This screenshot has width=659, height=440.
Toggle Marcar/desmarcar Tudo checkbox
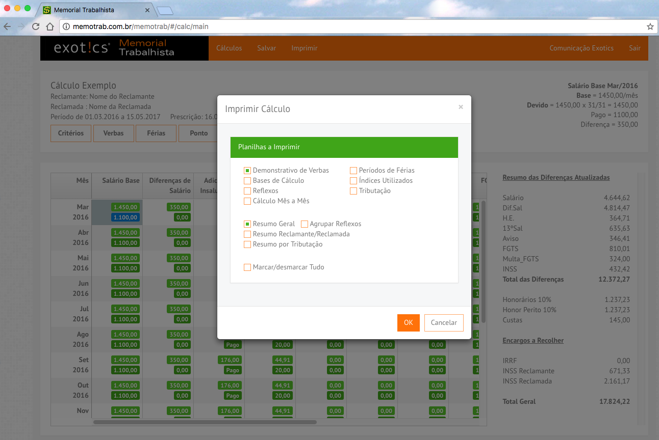click(247, 267)
